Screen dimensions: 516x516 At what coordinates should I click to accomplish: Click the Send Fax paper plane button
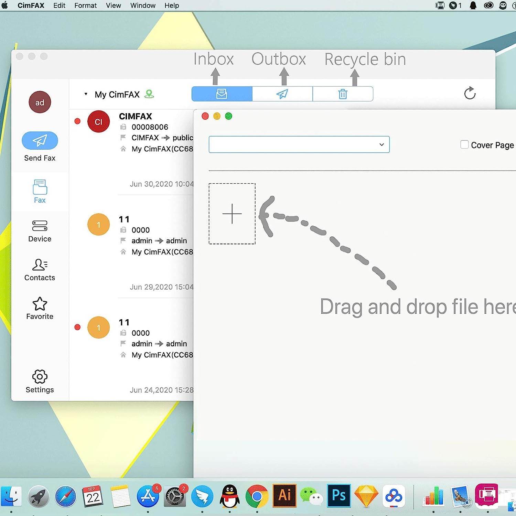point(40,140)
